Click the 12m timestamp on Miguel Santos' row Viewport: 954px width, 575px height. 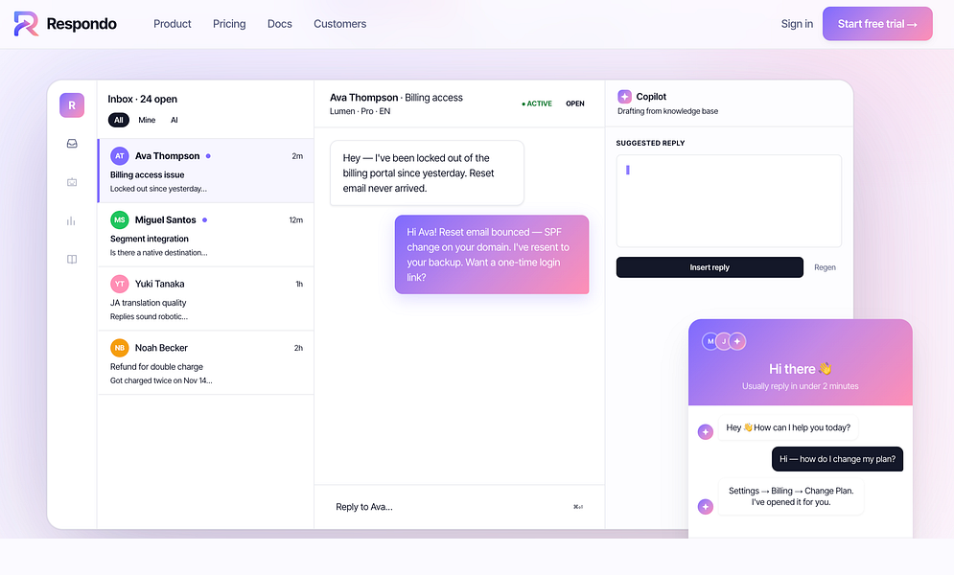click(x=295, y=220)
